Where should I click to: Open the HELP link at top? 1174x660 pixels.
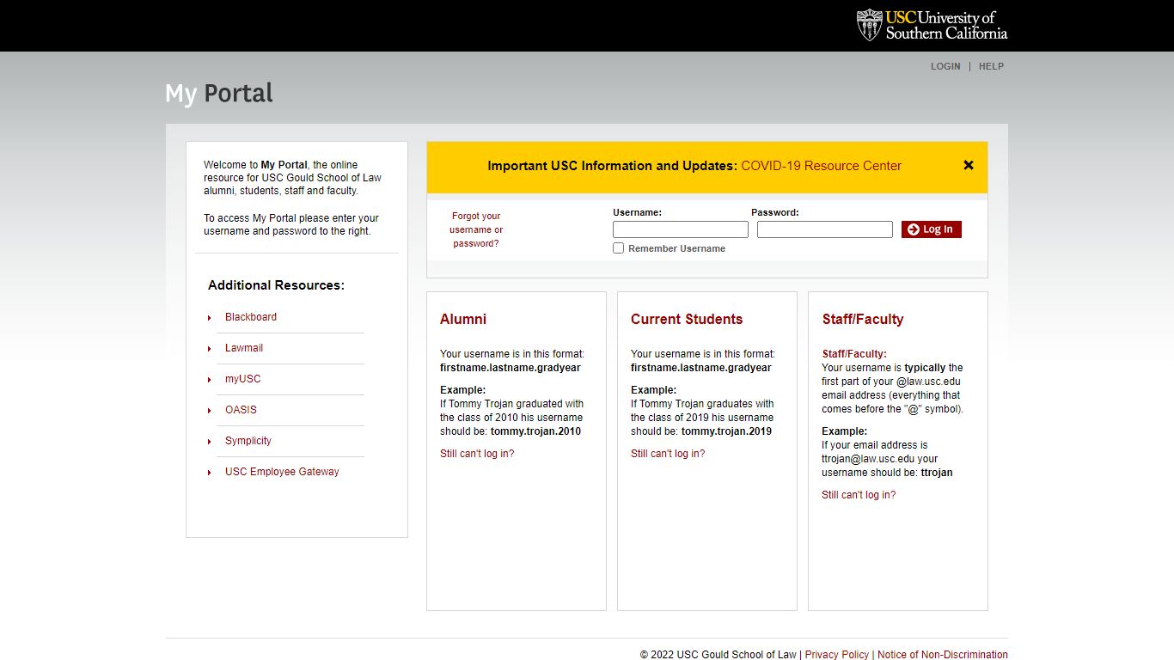pos(991,66)
